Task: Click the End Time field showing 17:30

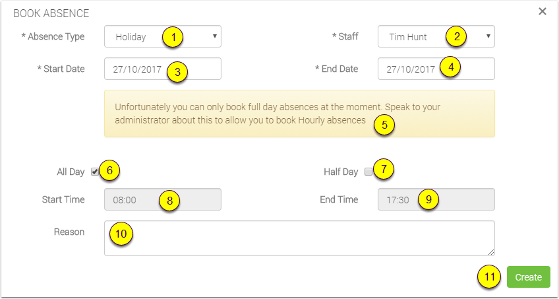Action: pos(397,199)
